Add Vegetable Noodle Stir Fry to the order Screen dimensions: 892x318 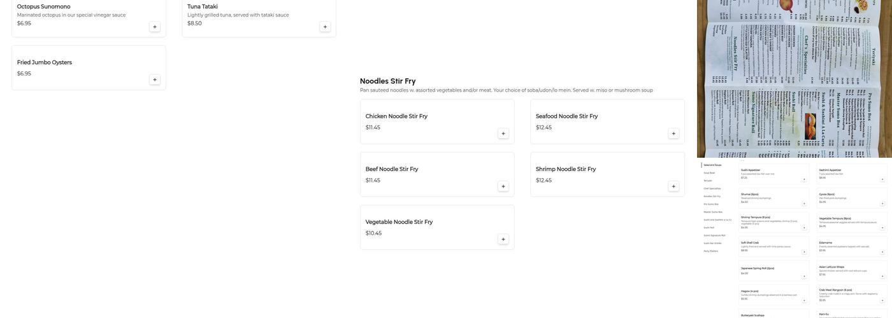pyautogui.click(x=503, y=239)
